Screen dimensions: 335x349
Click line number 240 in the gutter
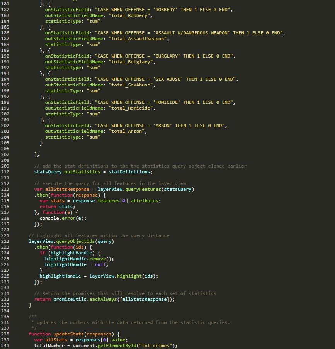(5, 346)
